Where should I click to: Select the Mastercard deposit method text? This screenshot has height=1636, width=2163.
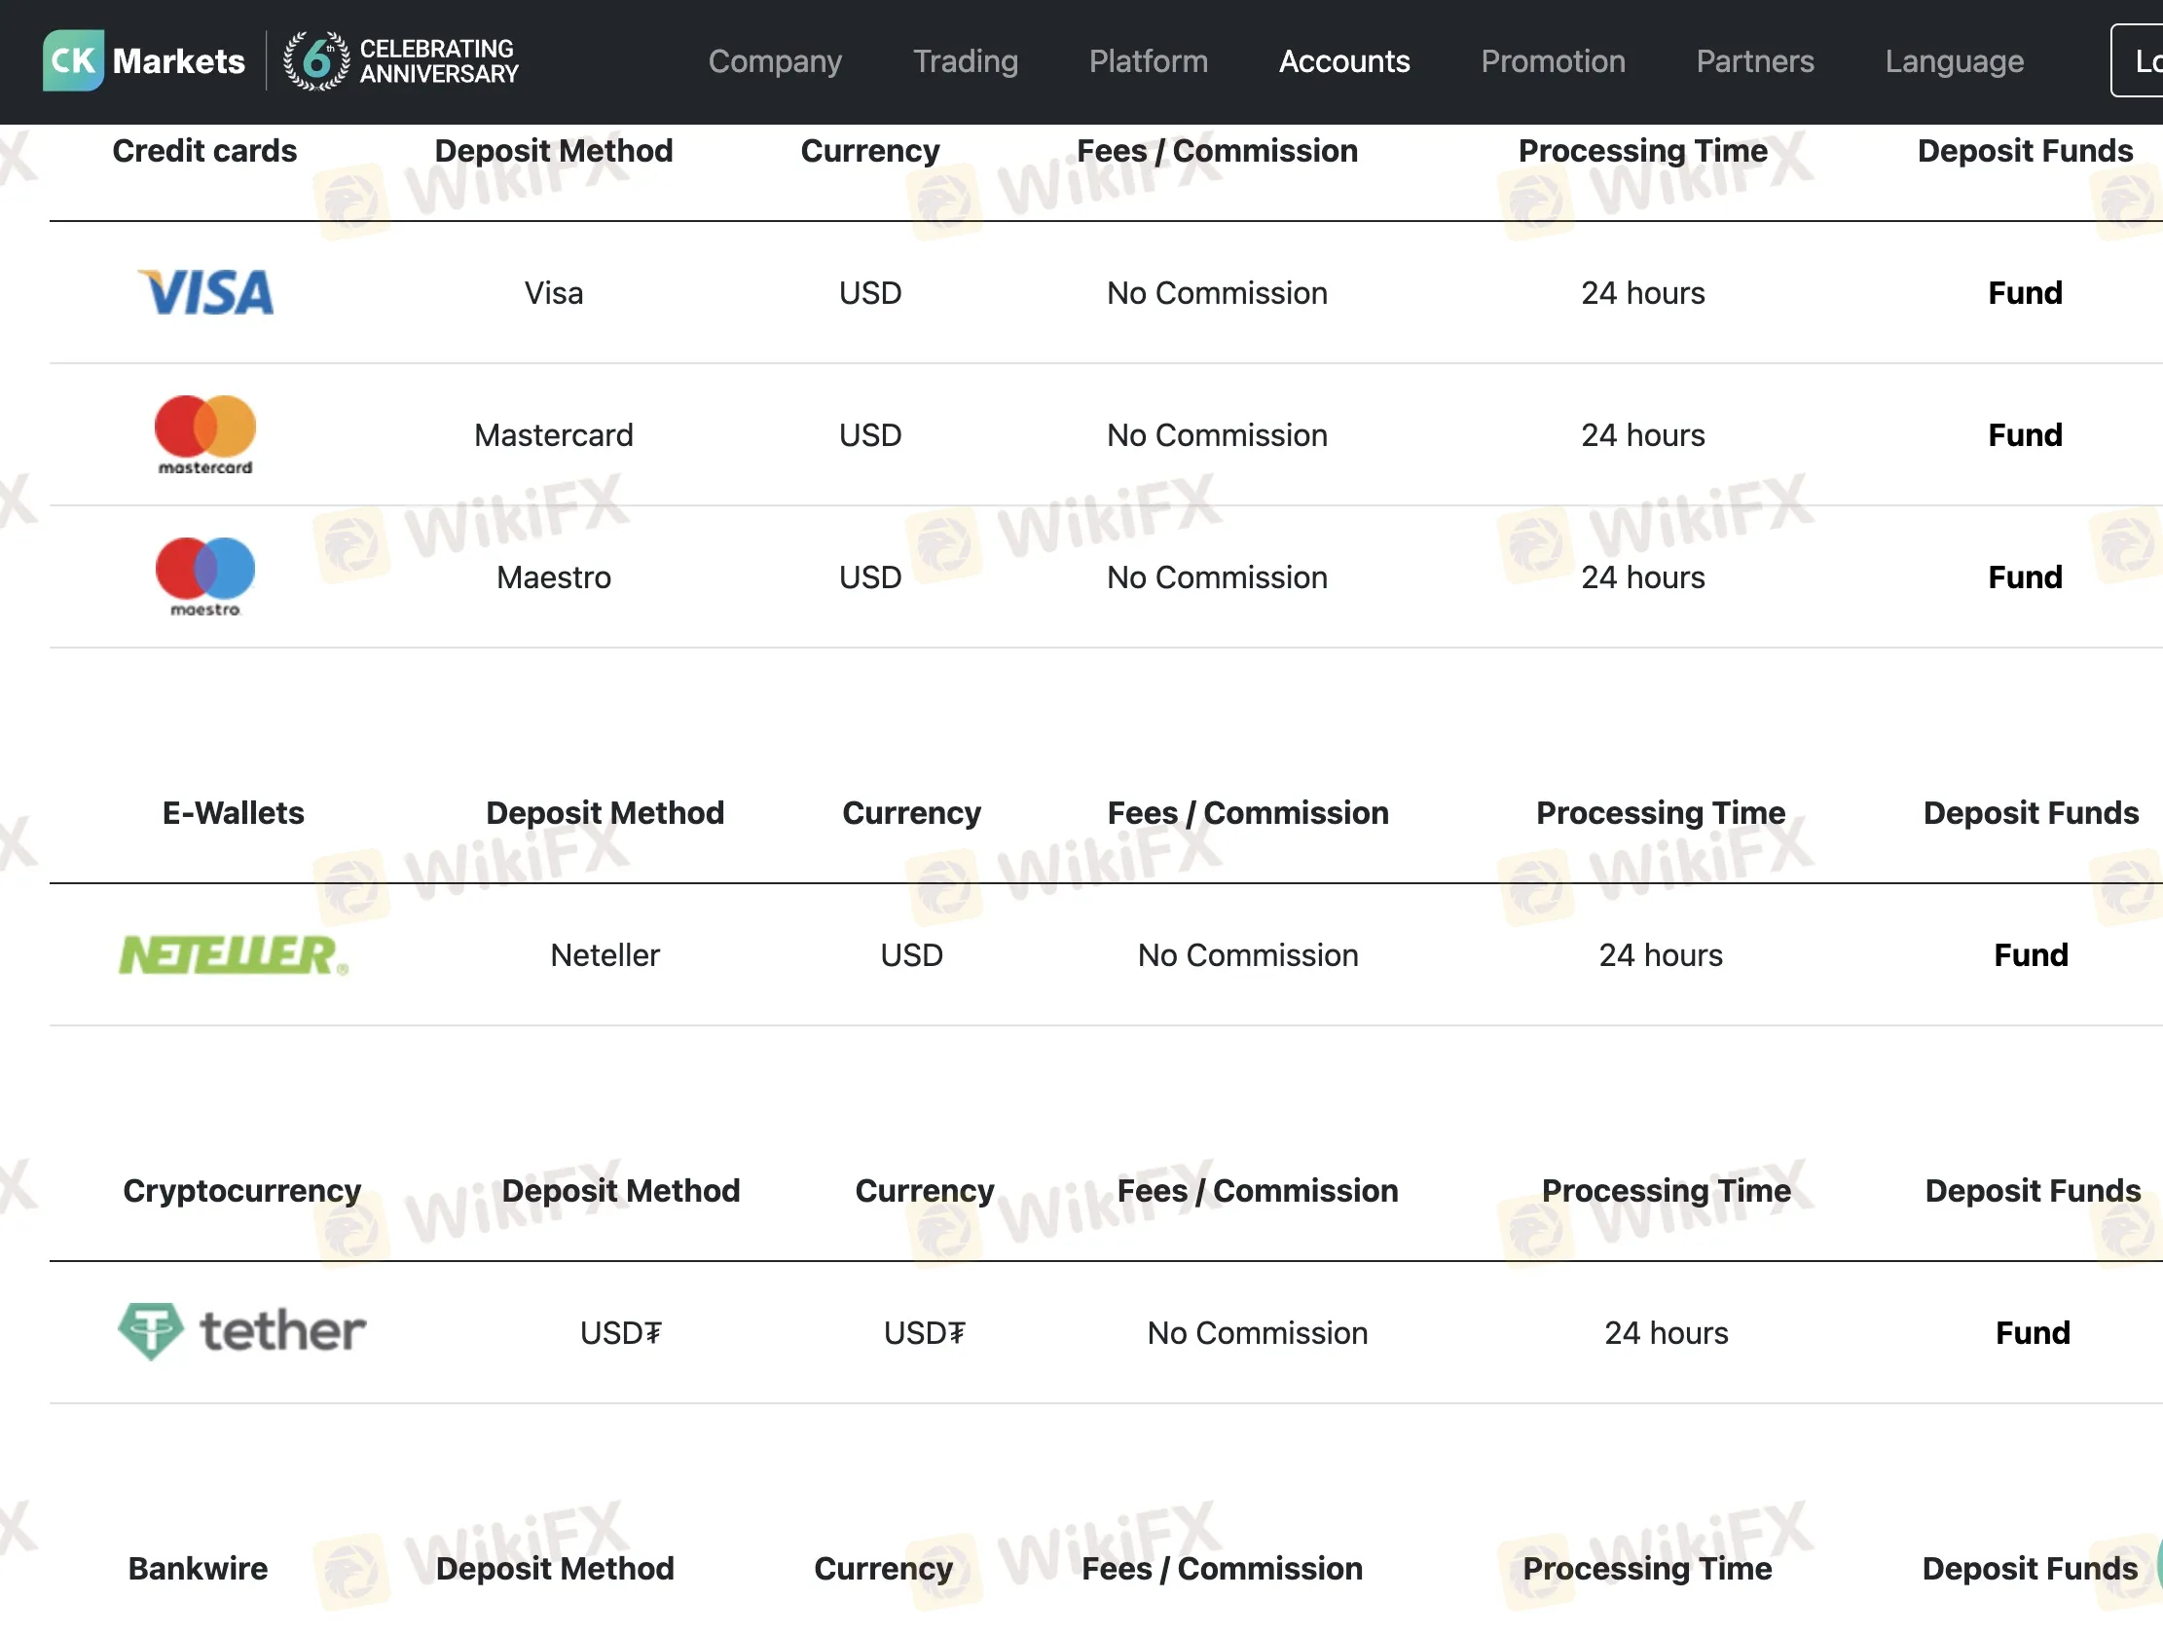pos(554,435)
